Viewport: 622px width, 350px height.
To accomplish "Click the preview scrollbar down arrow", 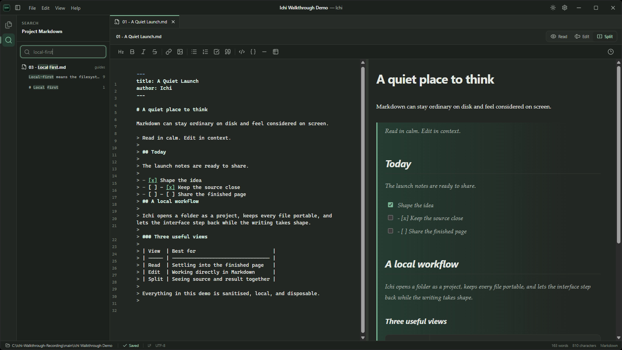I will [x=619, y=338].
